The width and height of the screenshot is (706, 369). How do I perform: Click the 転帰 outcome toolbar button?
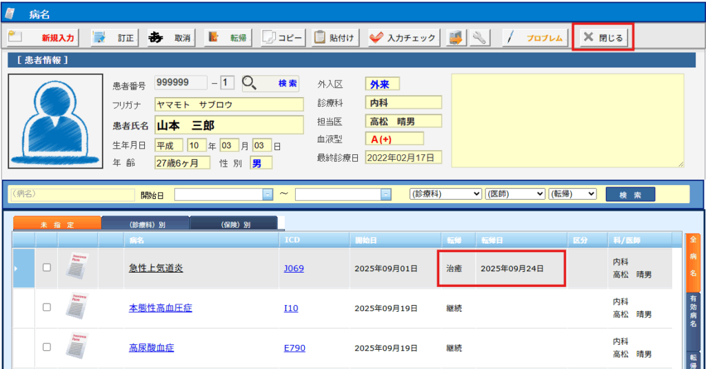click(x=228, y=38)
